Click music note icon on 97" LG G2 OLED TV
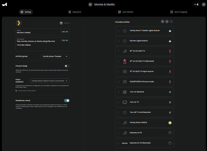The width and height of the screenshot is (207, 151). tap(125, 51)
